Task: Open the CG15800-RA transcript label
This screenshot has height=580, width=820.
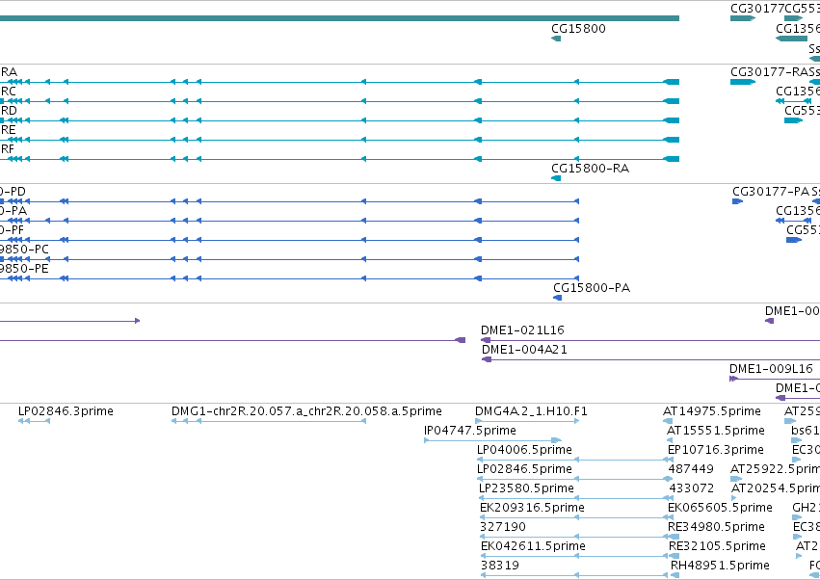Action: [x=590, y=169]
